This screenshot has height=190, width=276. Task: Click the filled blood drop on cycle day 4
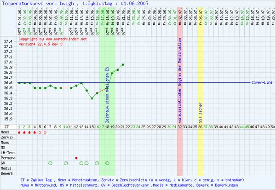tap(34, 132)
